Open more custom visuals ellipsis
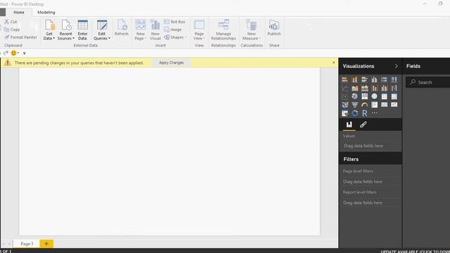450x253 pixels. click(x=374, y=113)
